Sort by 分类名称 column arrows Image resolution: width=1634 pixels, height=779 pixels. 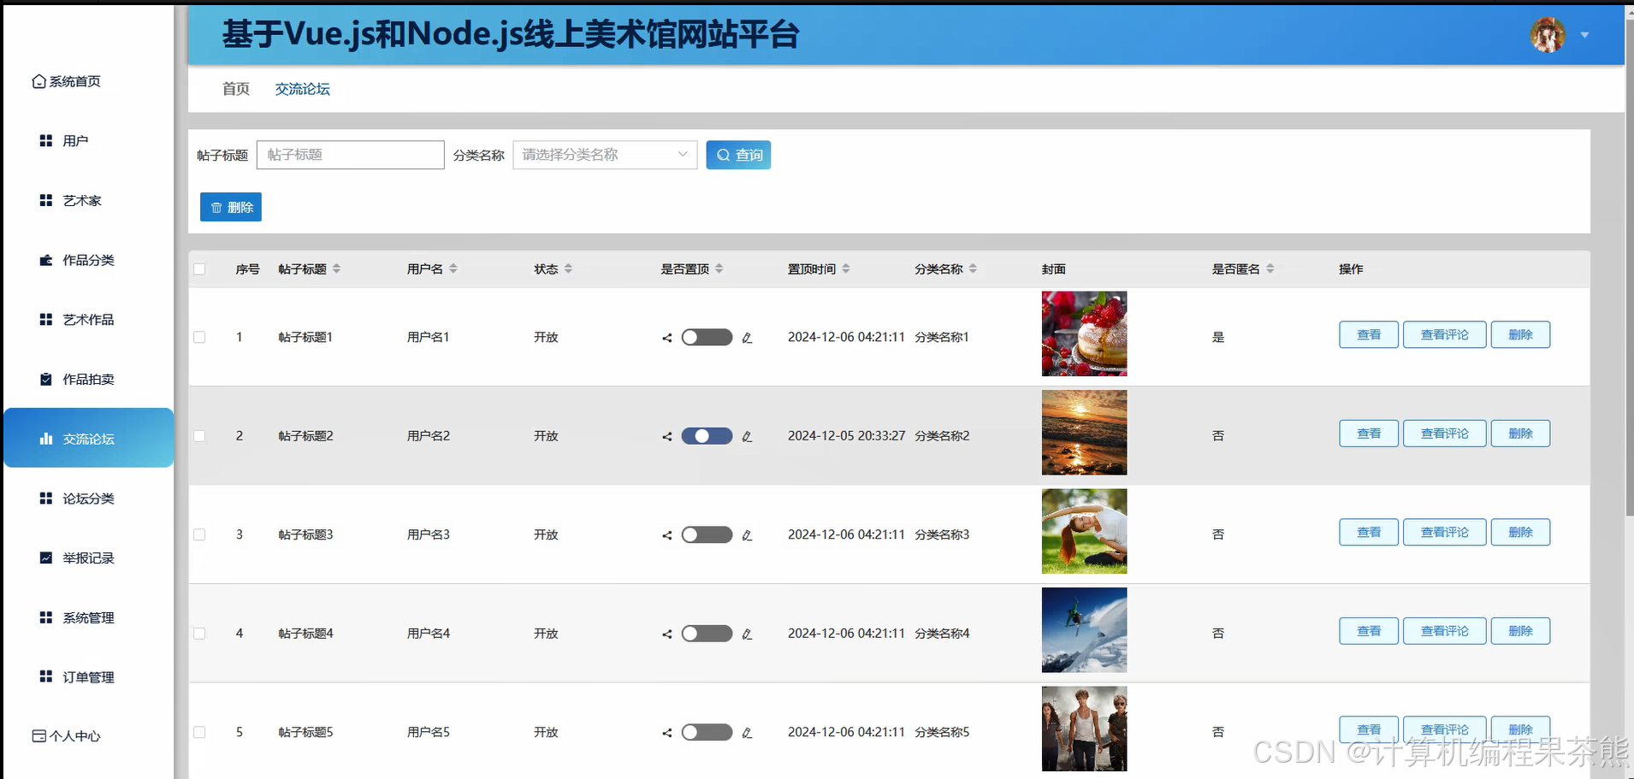[x=974, y=269]
